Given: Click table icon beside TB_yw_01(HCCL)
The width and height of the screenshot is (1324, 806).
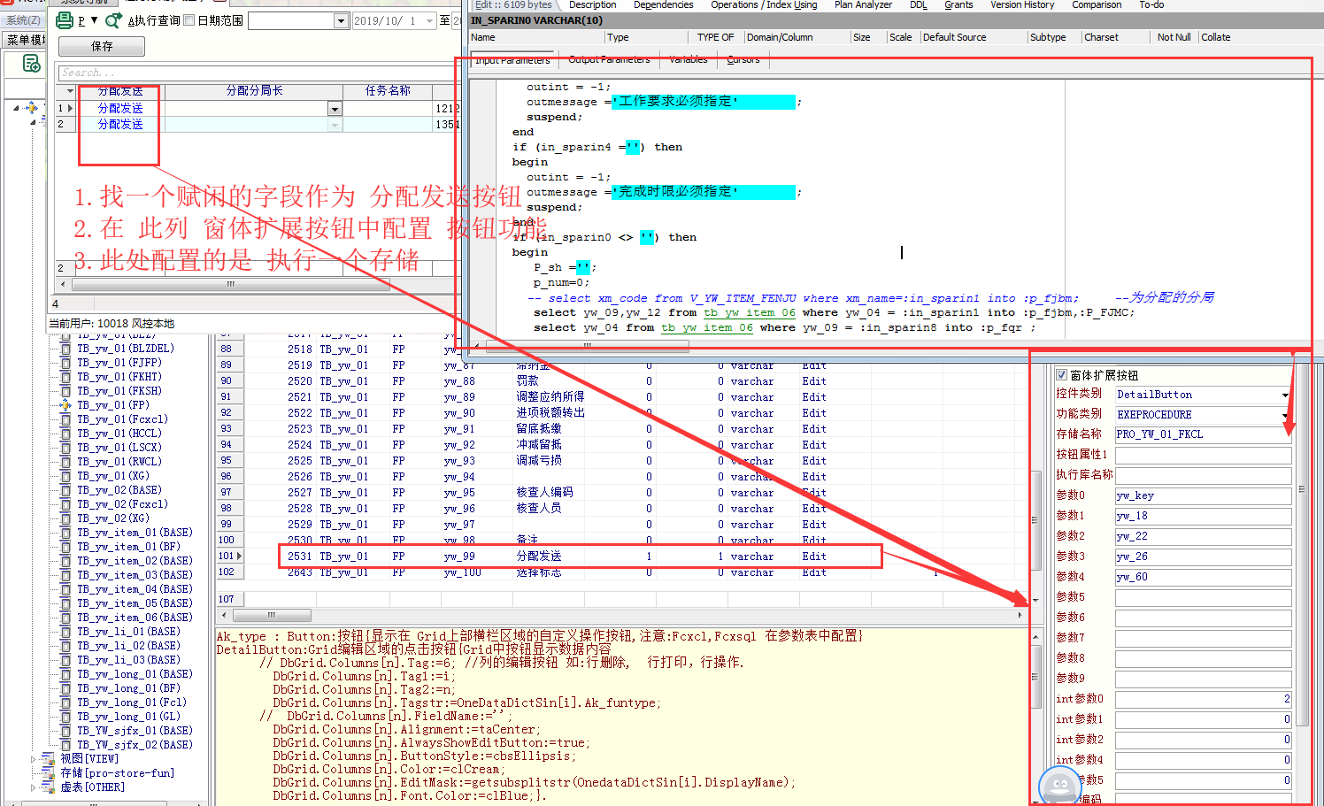Looking at the screenshot, I should (x=65, y=434).
